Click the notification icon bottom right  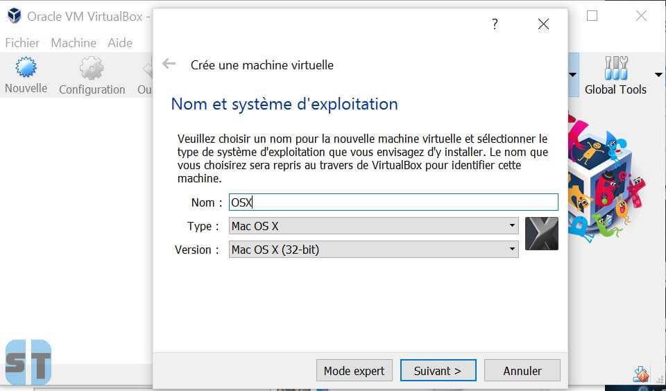(641, 374)
